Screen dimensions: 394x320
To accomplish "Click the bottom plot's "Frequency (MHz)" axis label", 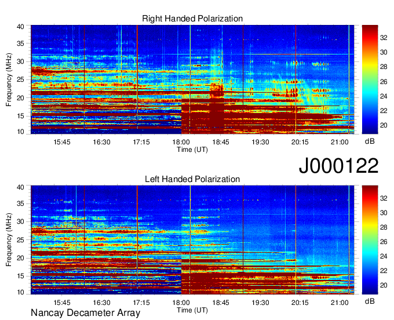I will coord(9,240).
